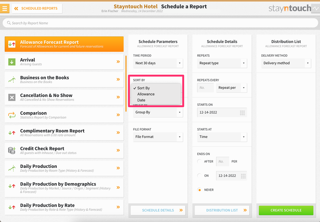Image resolution: width=320 pixels, height=222 pixels.
Task: Choose Allowance in the Sort By list
Action: point(156,94)
